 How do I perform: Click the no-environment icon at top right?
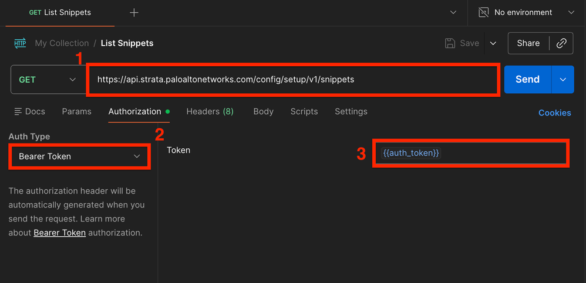(x=484, y=13)
